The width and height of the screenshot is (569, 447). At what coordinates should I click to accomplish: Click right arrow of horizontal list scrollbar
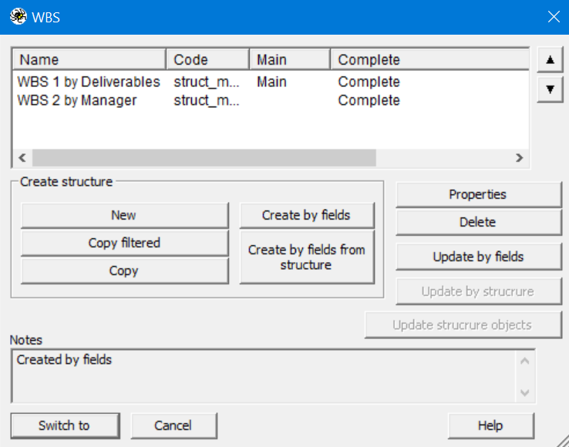[520, 158]
